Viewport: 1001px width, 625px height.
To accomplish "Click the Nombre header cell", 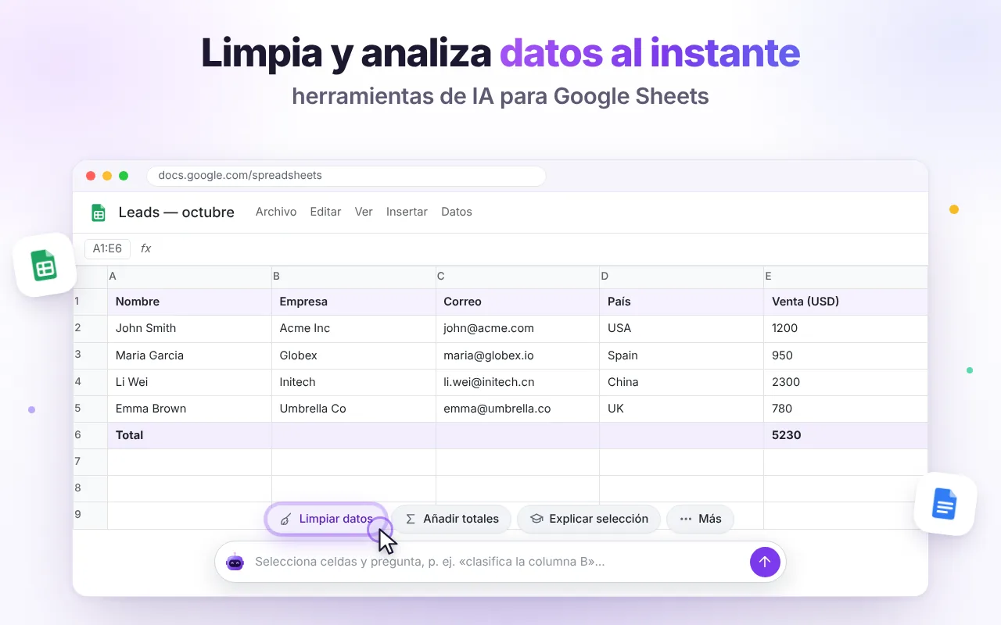I will pos(190,302).
